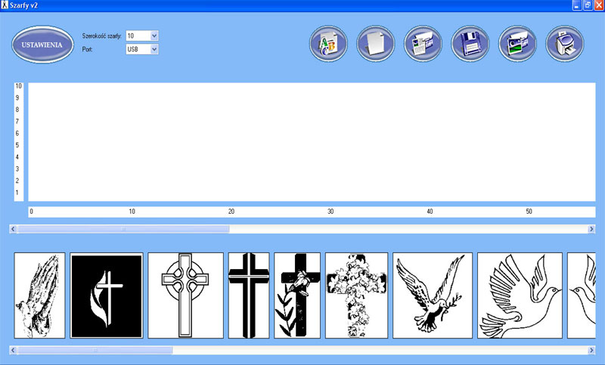Select the Celtic cross thumbnail

coord(185,295)
